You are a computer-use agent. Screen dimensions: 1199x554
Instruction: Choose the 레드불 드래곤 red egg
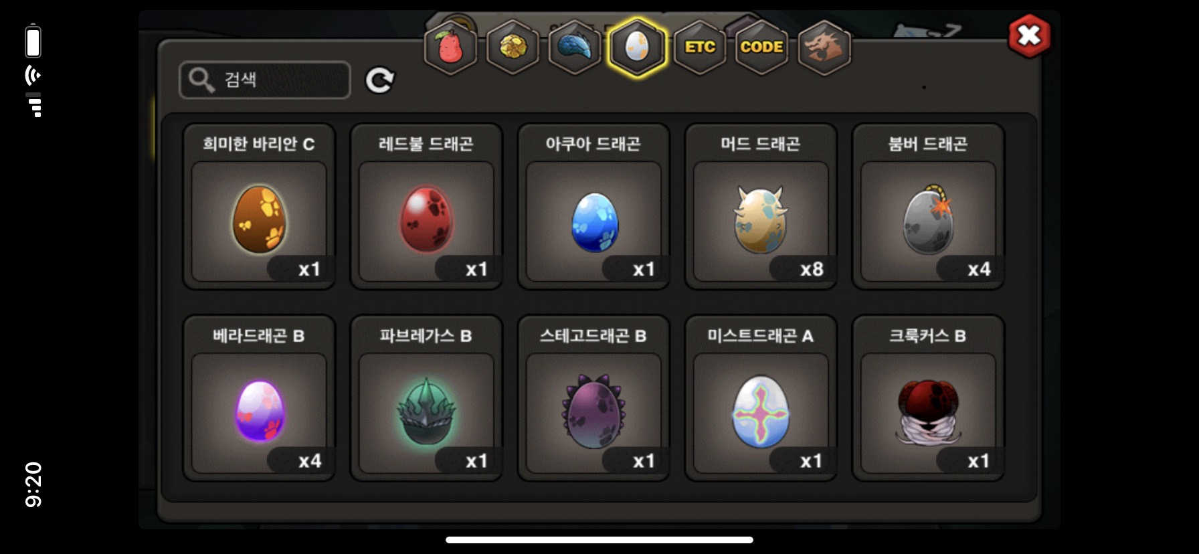[426, 207]
